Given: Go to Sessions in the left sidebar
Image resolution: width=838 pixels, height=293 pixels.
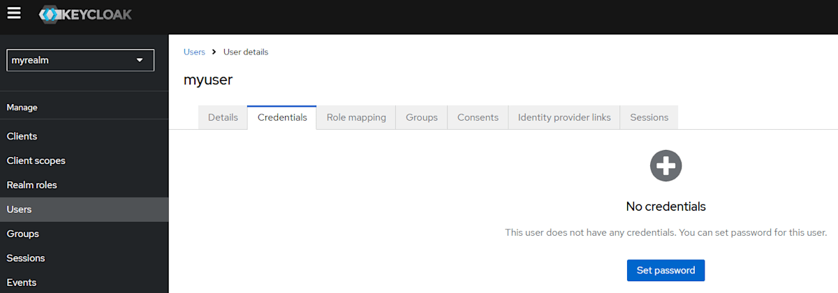Looking at the screenshot, I should tap(84, 258).
